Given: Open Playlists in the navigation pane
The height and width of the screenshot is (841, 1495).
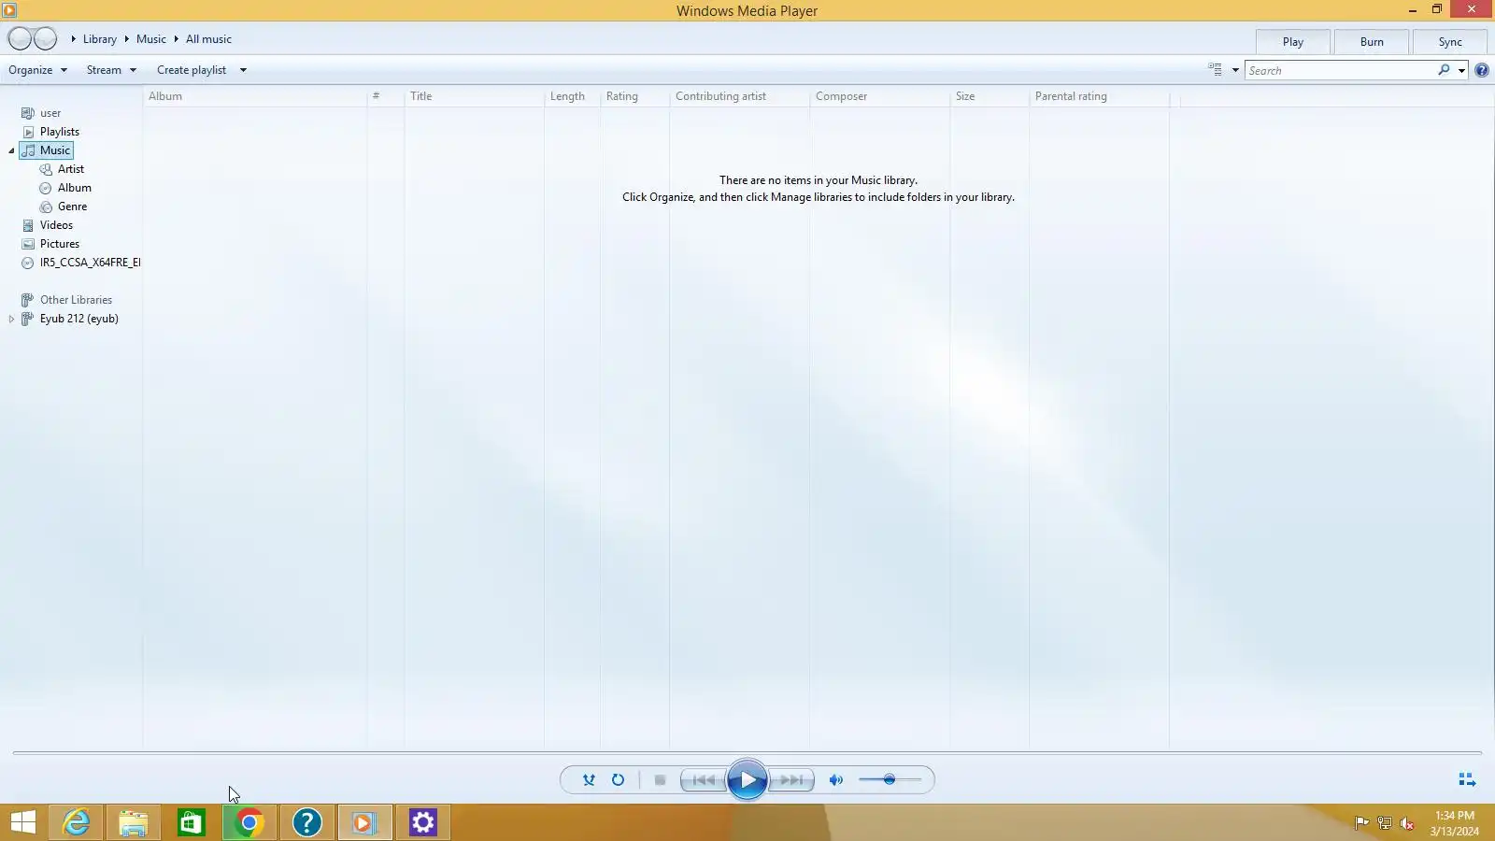Looking at the screenshot, I should tap(60, 132).
